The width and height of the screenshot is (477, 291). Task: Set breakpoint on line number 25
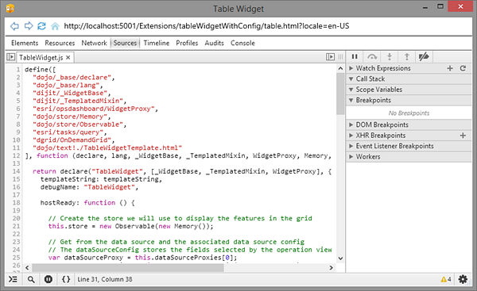tap(17, 258)
